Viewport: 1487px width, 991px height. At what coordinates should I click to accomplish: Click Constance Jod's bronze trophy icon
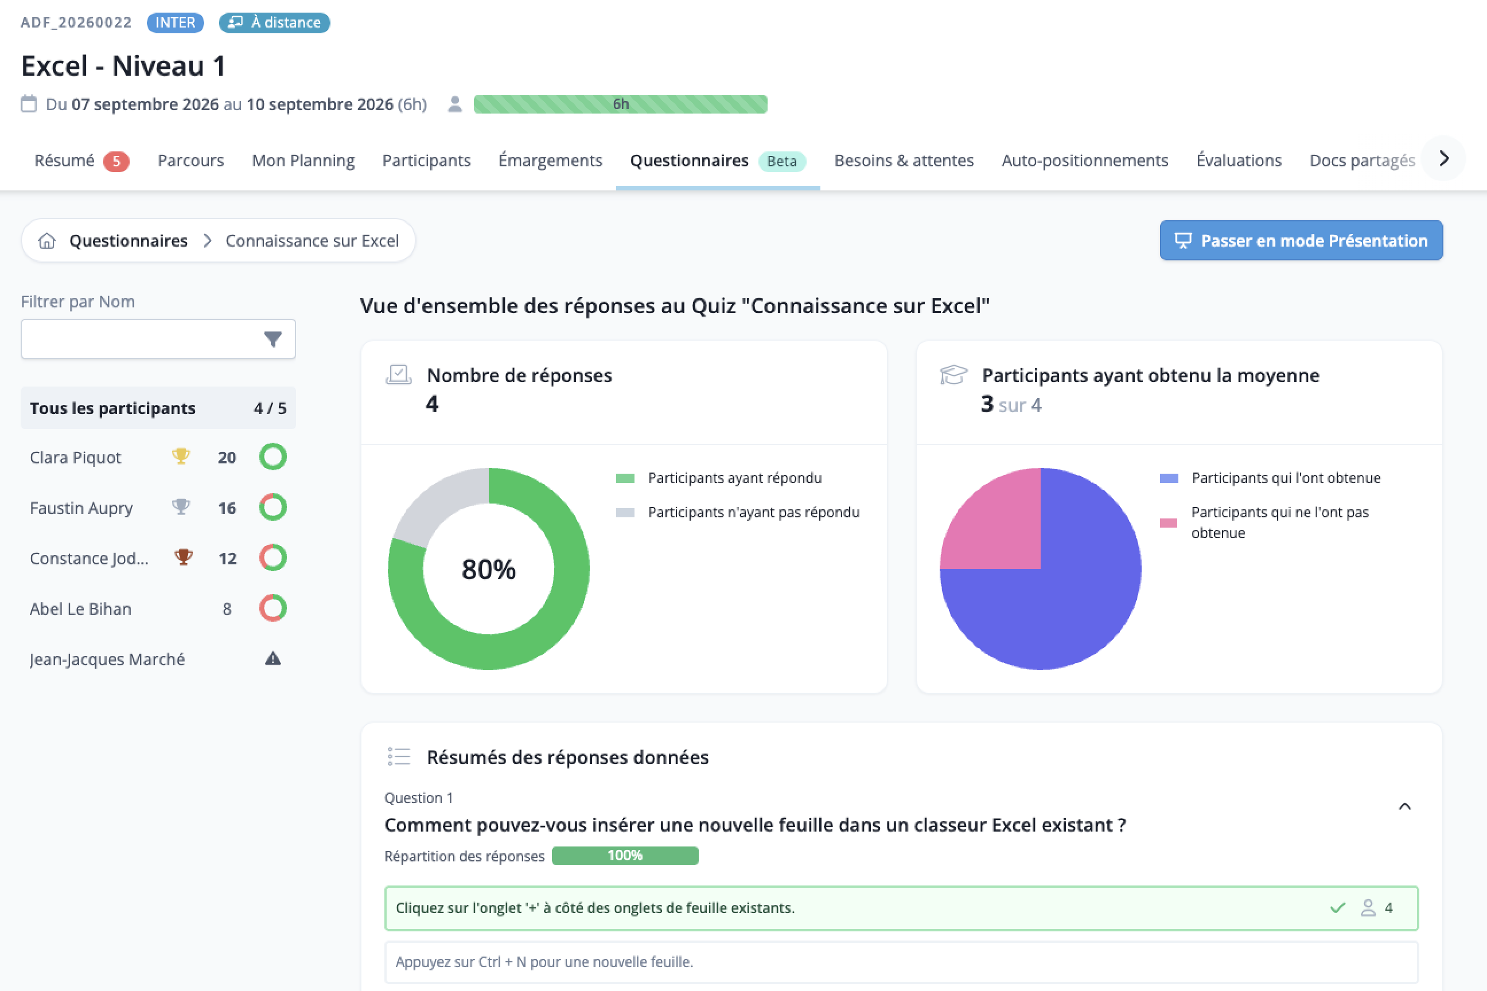(x=184, y=557)
